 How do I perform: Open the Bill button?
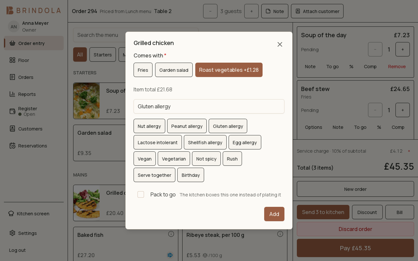(400, 212)
